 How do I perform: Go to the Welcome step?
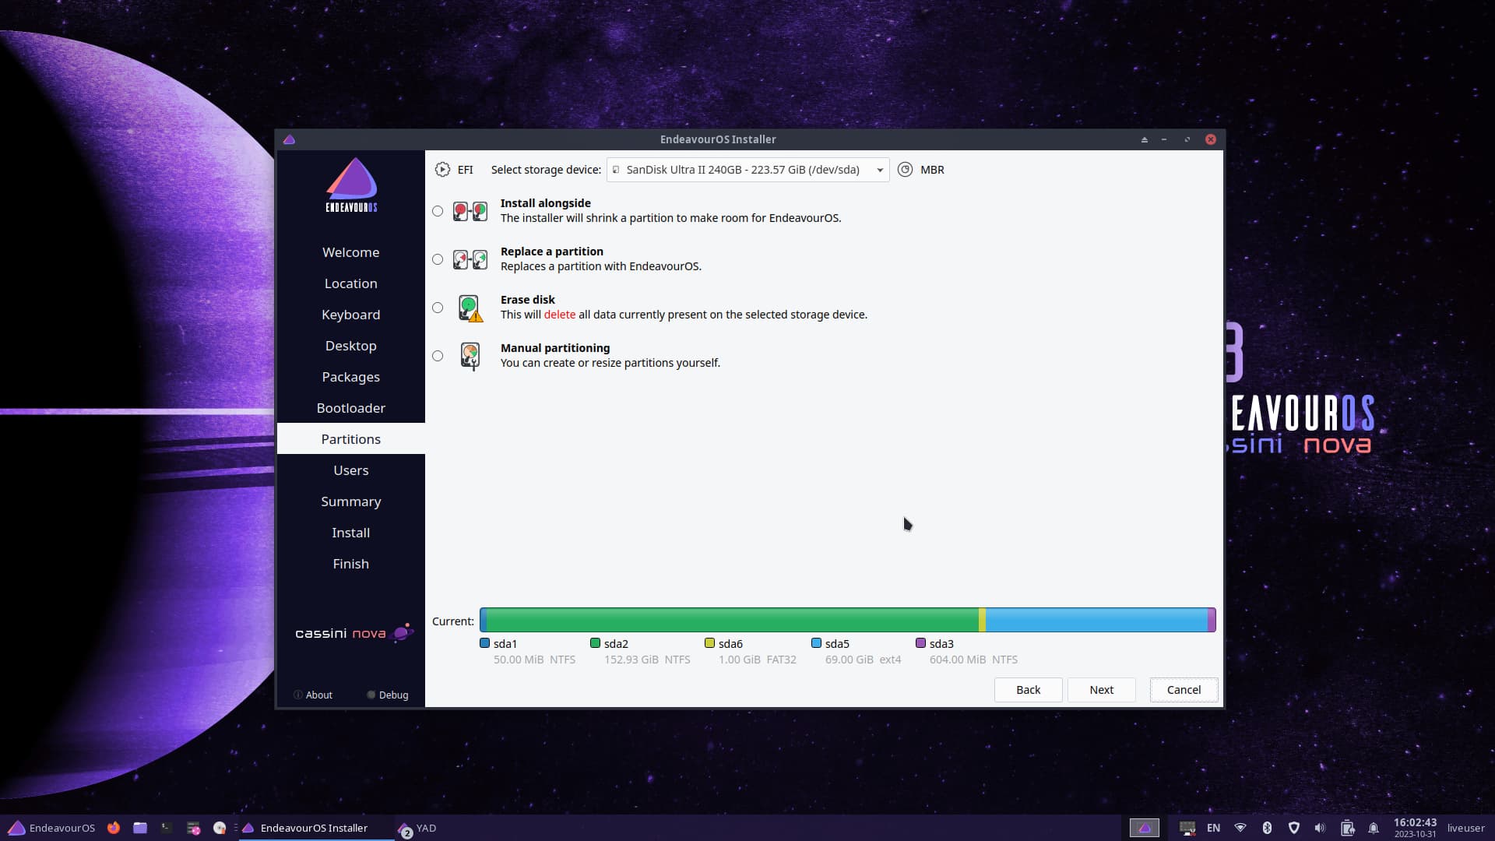tap(351, 252)
